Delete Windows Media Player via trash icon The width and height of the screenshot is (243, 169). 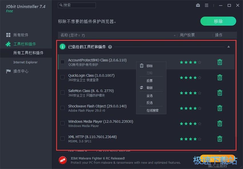click(220, 123)
